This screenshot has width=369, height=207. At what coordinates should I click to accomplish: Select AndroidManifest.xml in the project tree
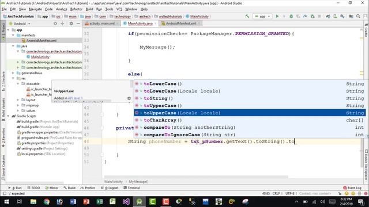click(x=41, y=41)
